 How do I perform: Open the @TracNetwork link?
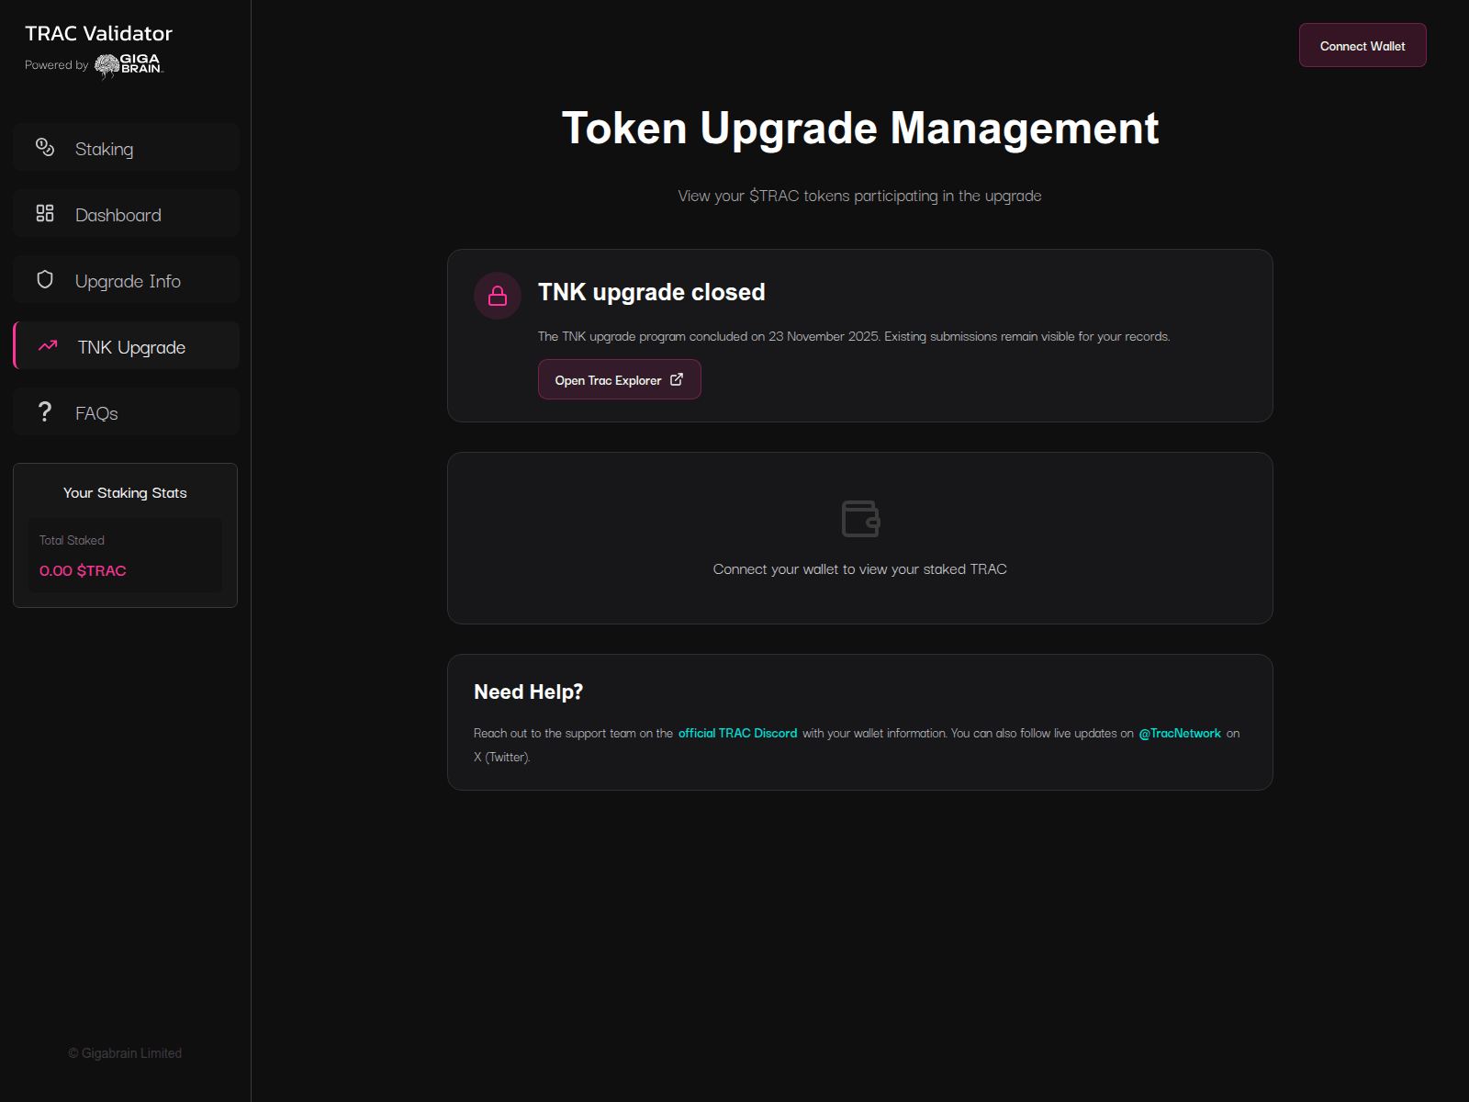pos(1180,733)
